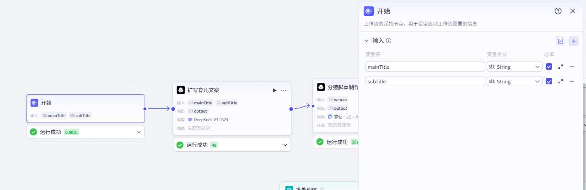Expand the subTitle variable editor
This screenshot has height=190, width=586.
click(560, 81)
